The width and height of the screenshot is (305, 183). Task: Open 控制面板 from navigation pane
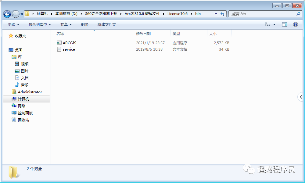click(25, 113)
